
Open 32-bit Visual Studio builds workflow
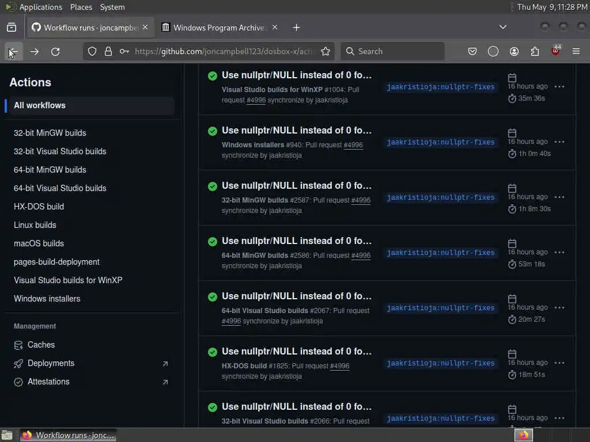pyautogui.click(x=60, y=151)
